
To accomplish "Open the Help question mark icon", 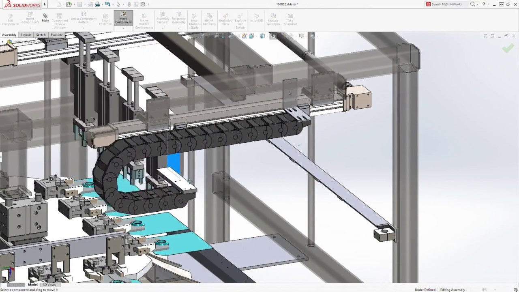I will [x=484, y=4].
